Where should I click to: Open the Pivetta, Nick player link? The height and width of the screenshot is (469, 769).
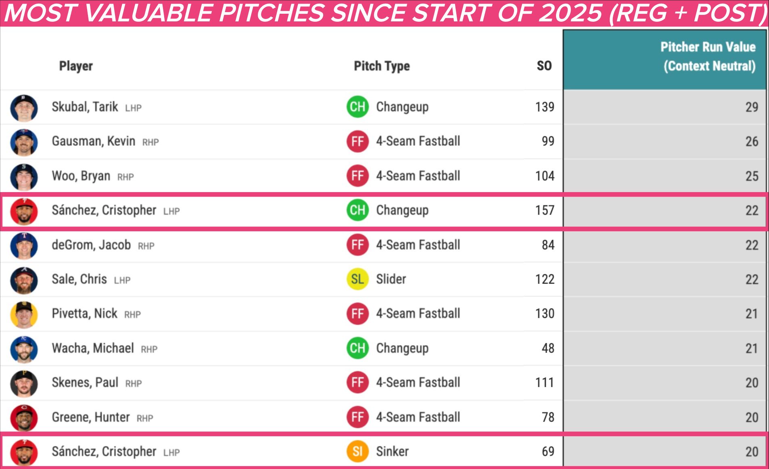(84, 314)
